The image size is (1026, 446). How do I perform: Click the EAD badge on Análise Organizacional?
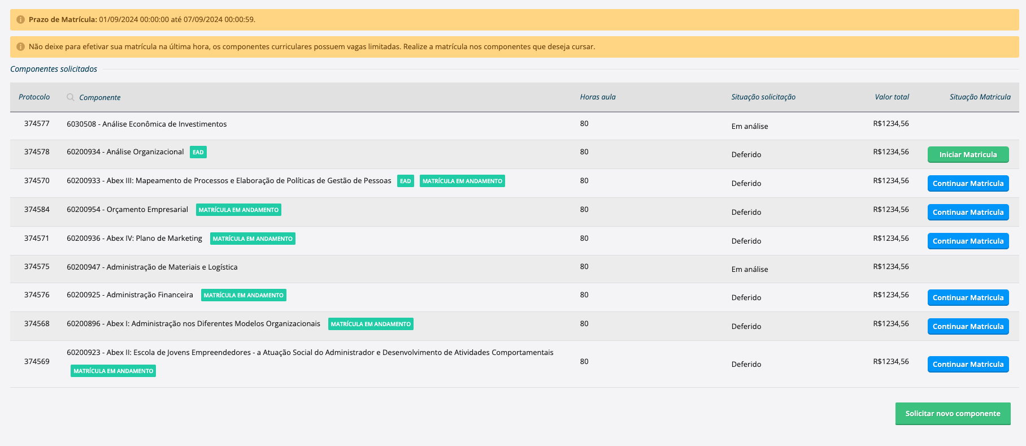tap(198, 153)
